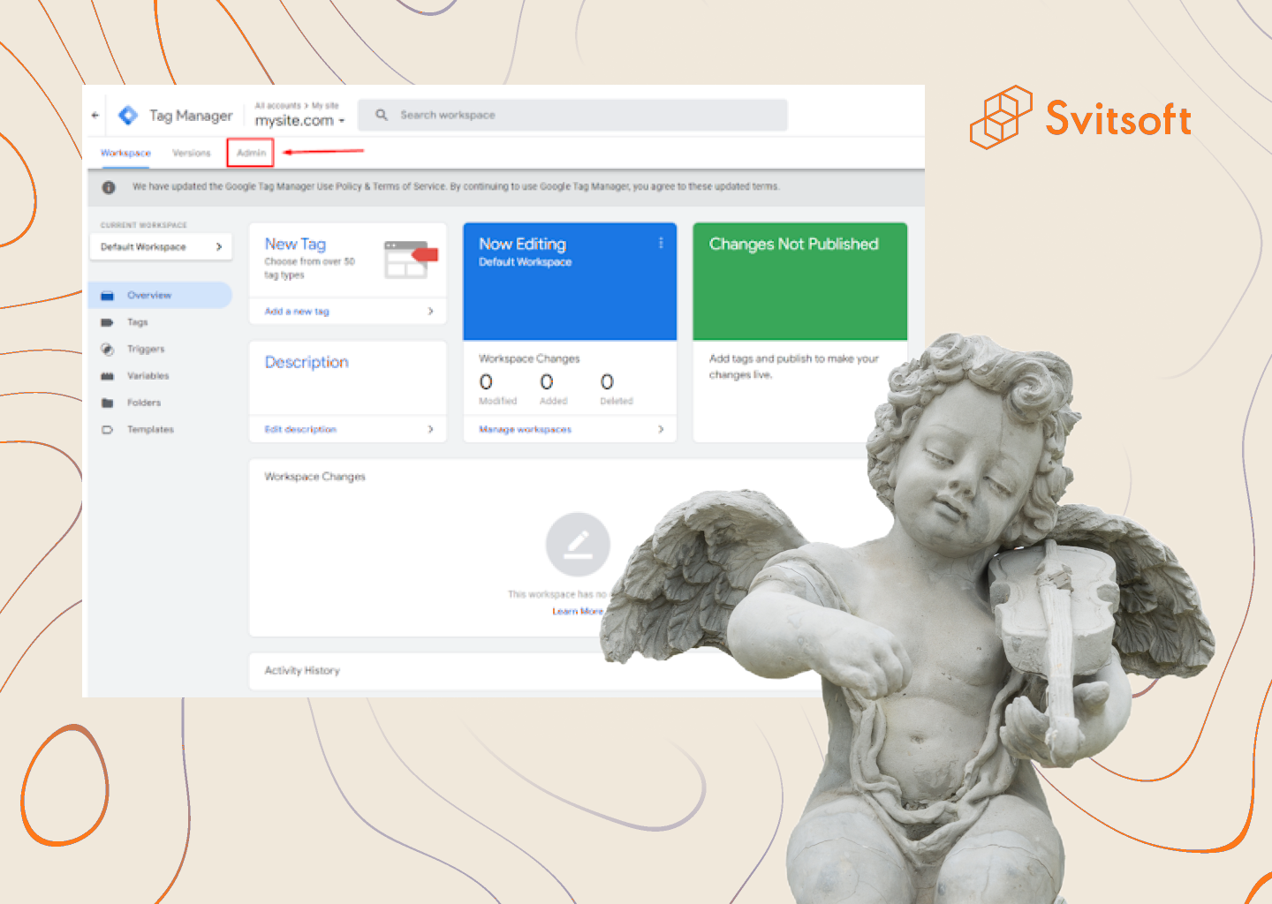Click the Edit description link
The image size is (1272, 904).
[300, 429]
